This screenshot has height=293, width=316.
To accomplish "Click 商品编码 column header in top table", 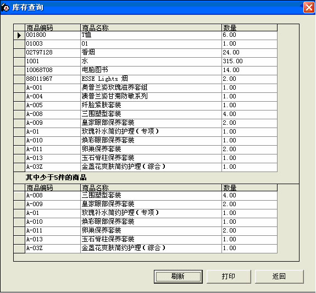I will point(53,27).
